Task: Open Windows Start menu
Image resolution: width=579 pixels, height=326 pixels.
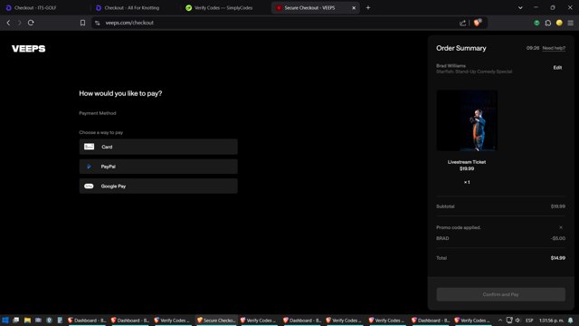Action: pos(5,320)
